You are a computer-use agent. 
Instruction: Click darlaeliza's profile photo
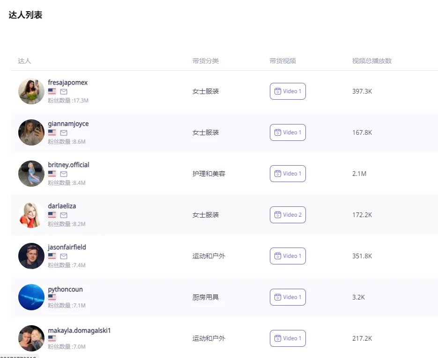point(31,214)
